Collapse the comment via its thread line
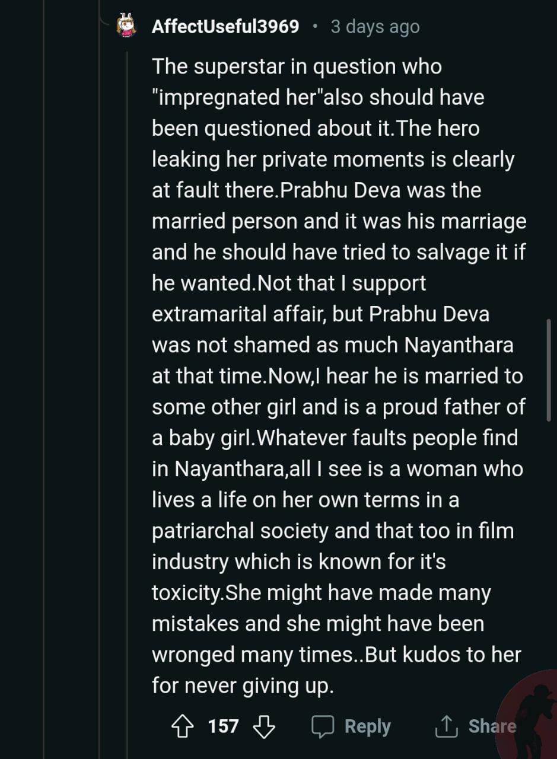 tap(127, 356)
